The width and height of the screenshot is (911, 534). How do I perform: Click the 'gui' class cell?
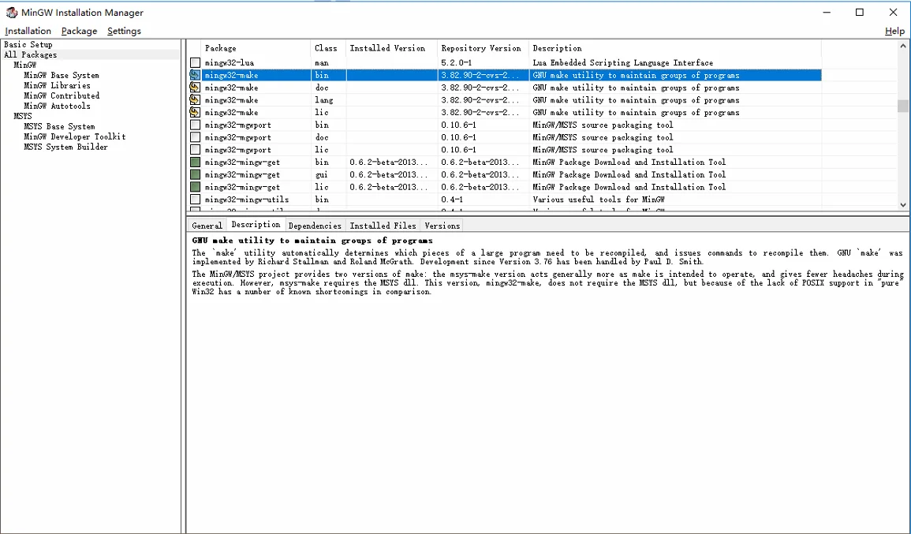point(321,174)
